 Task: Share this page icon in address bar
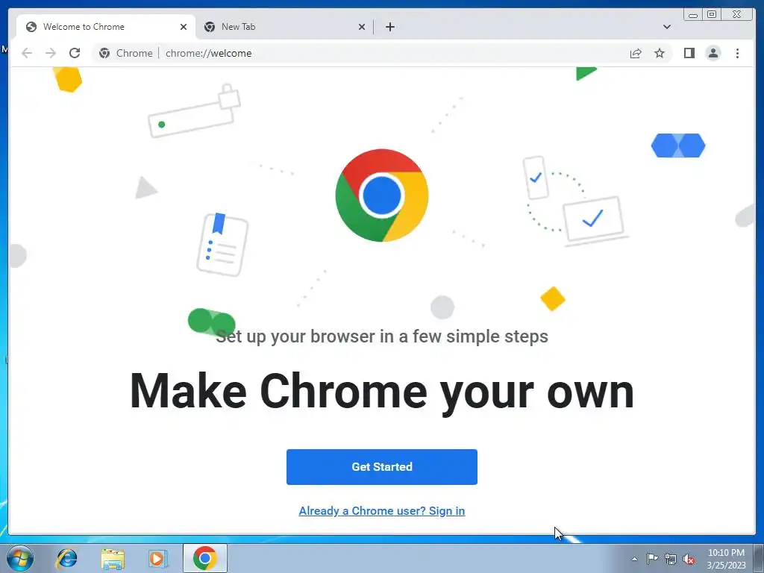click(636, 53)
